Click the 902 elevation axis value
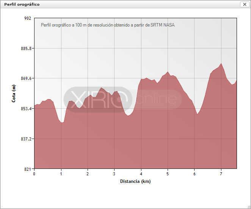The image size is (251, 209). tap(28, 18)
